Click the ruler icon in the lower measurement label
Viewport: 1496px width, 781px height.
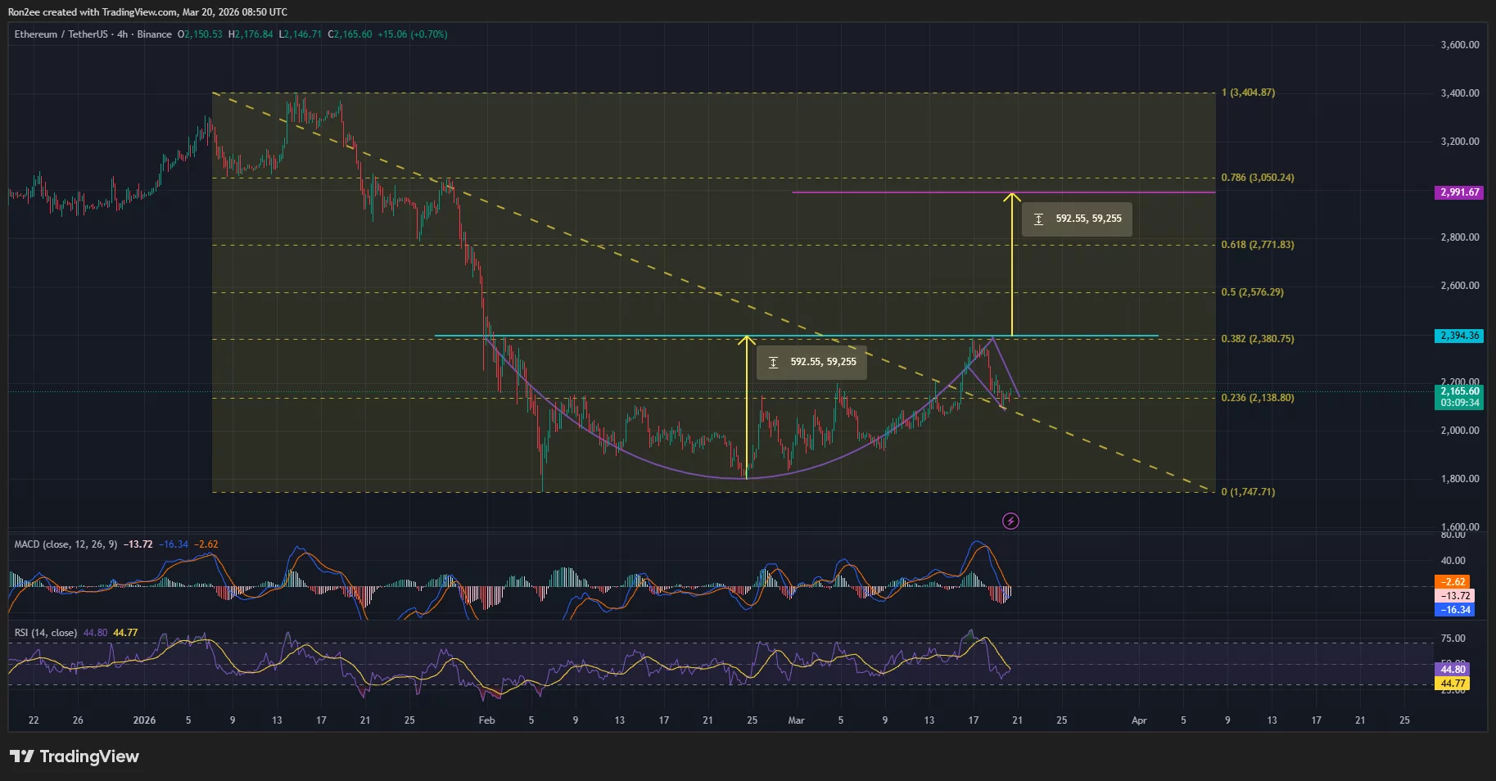tap(775, 361)
